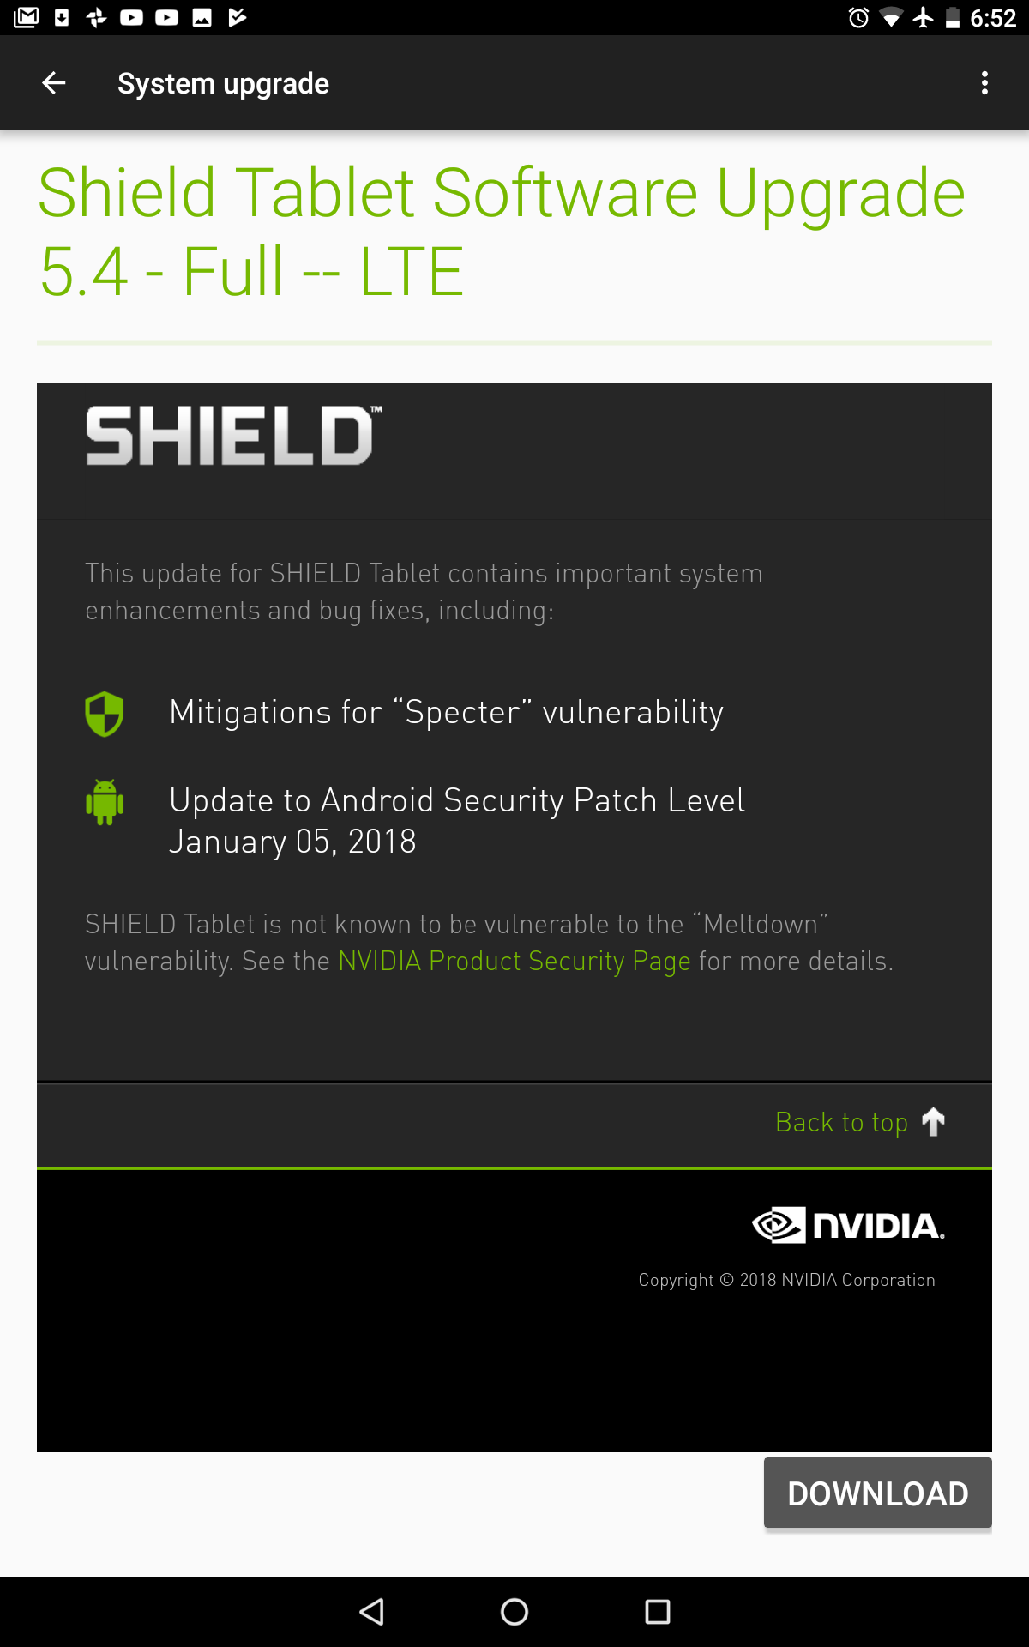The height and width of the screenshot is (1647, 1029).
Task: Tap the Back to top arrow icon
Action: (934, 1121)
